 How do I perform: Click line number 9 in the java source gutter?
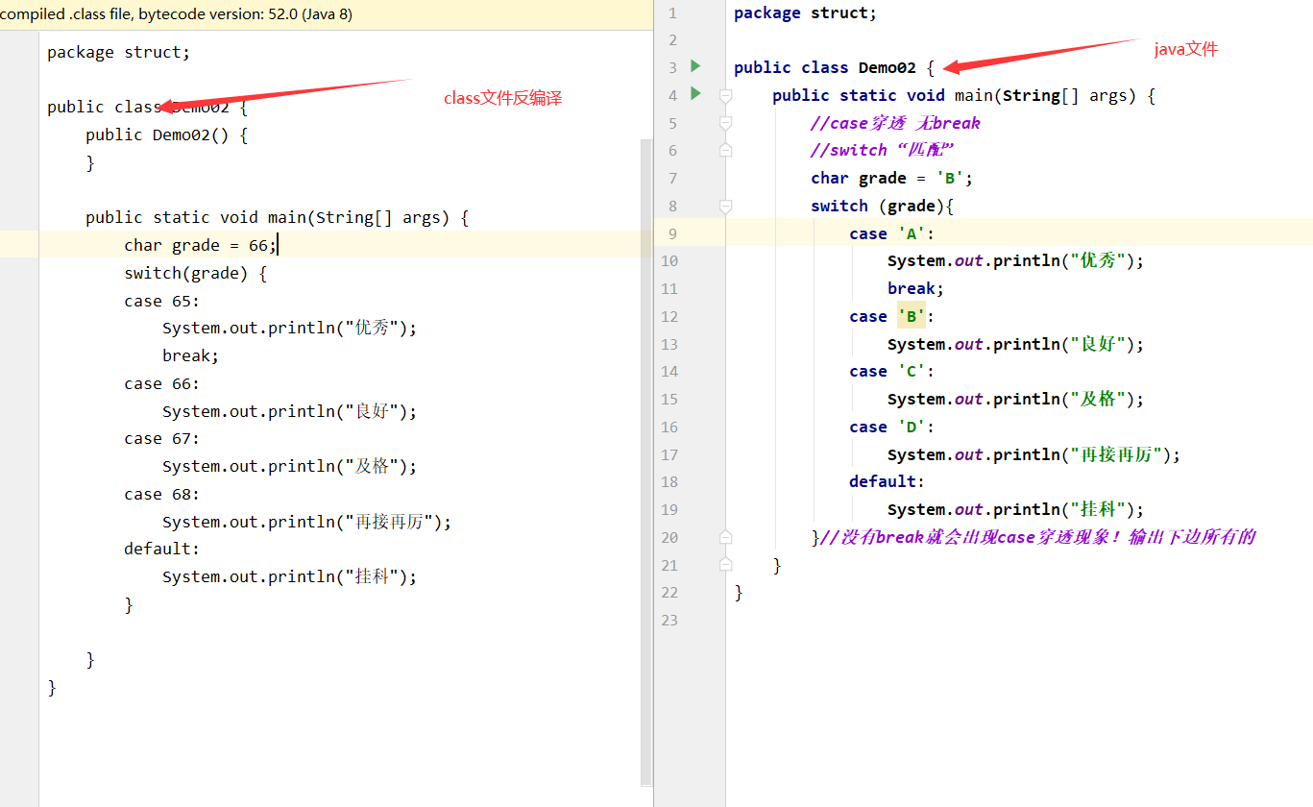[x=672, y=233]
